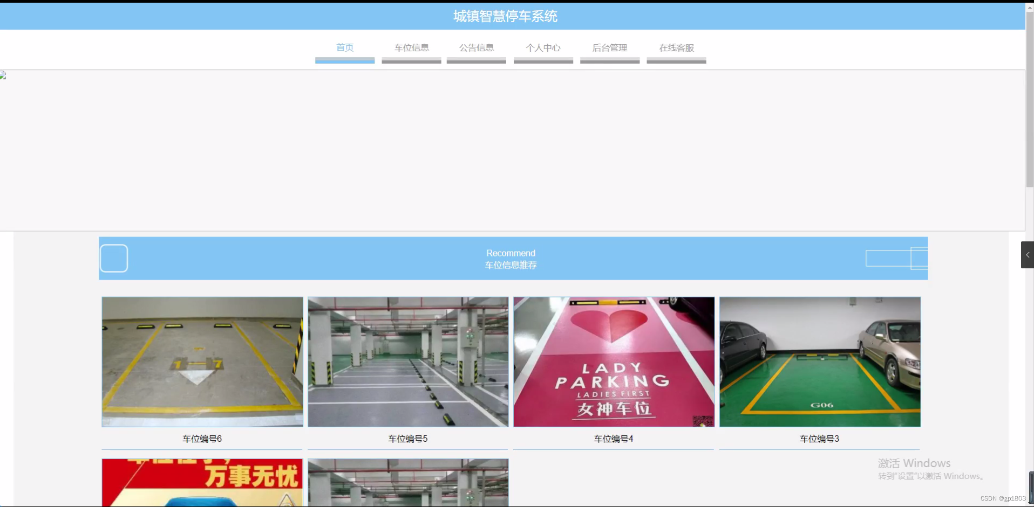Open the 万事无忧 red parking thumbnail

click(x=202, y=483)
